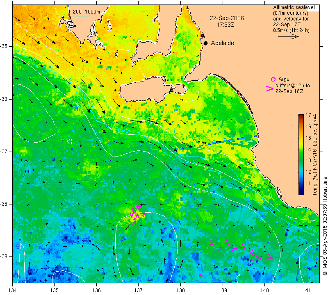
Task: Click the date label 22-Sep-2006
Action: click(x=227, y=18)
